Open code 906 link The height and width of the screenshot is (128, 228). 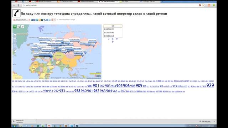(126, 86)
